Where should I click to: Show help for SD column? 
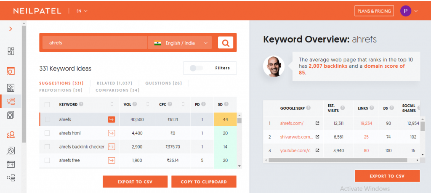(x=226, y=104)
